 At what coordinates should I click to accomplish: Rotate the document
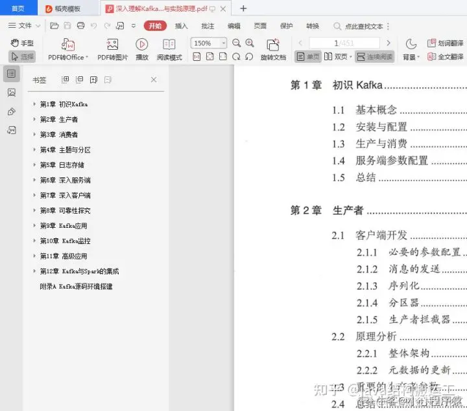click(x=273, y=49)
